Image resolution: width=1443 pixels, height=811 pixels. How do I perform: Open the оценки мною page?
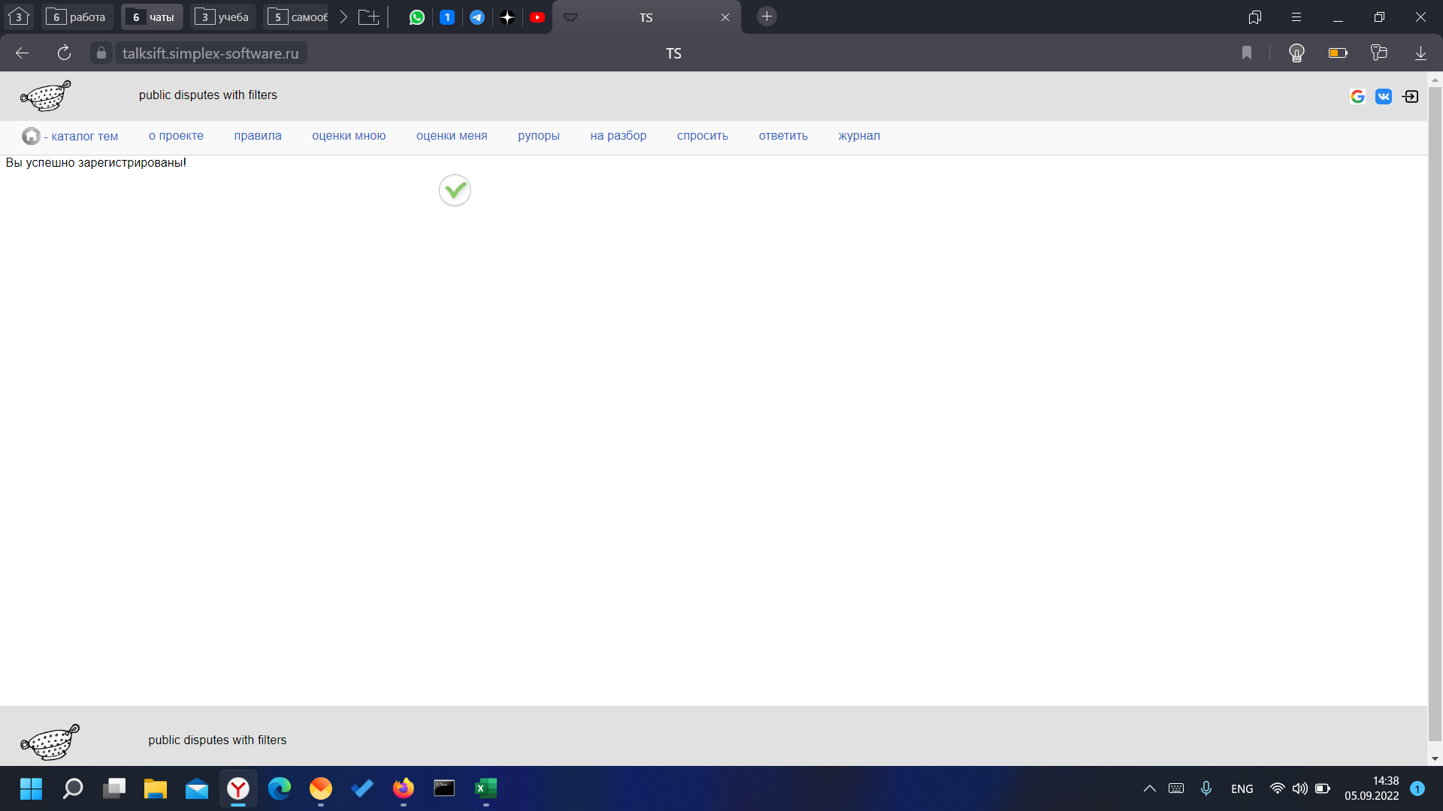click(x=349, y=136)
